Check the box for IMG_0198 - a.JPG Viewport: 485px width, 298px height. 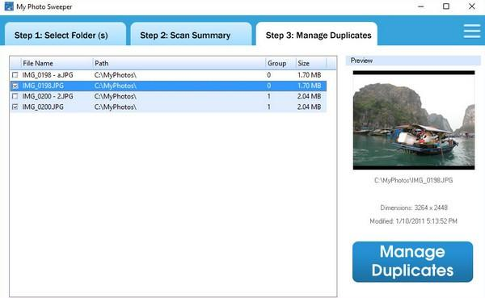pos(15,75)
